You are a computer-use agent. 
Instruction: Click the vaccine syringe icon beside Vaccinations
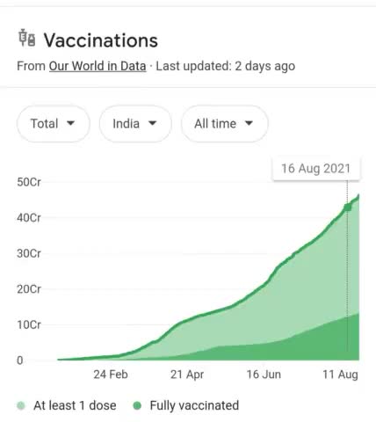27,38
